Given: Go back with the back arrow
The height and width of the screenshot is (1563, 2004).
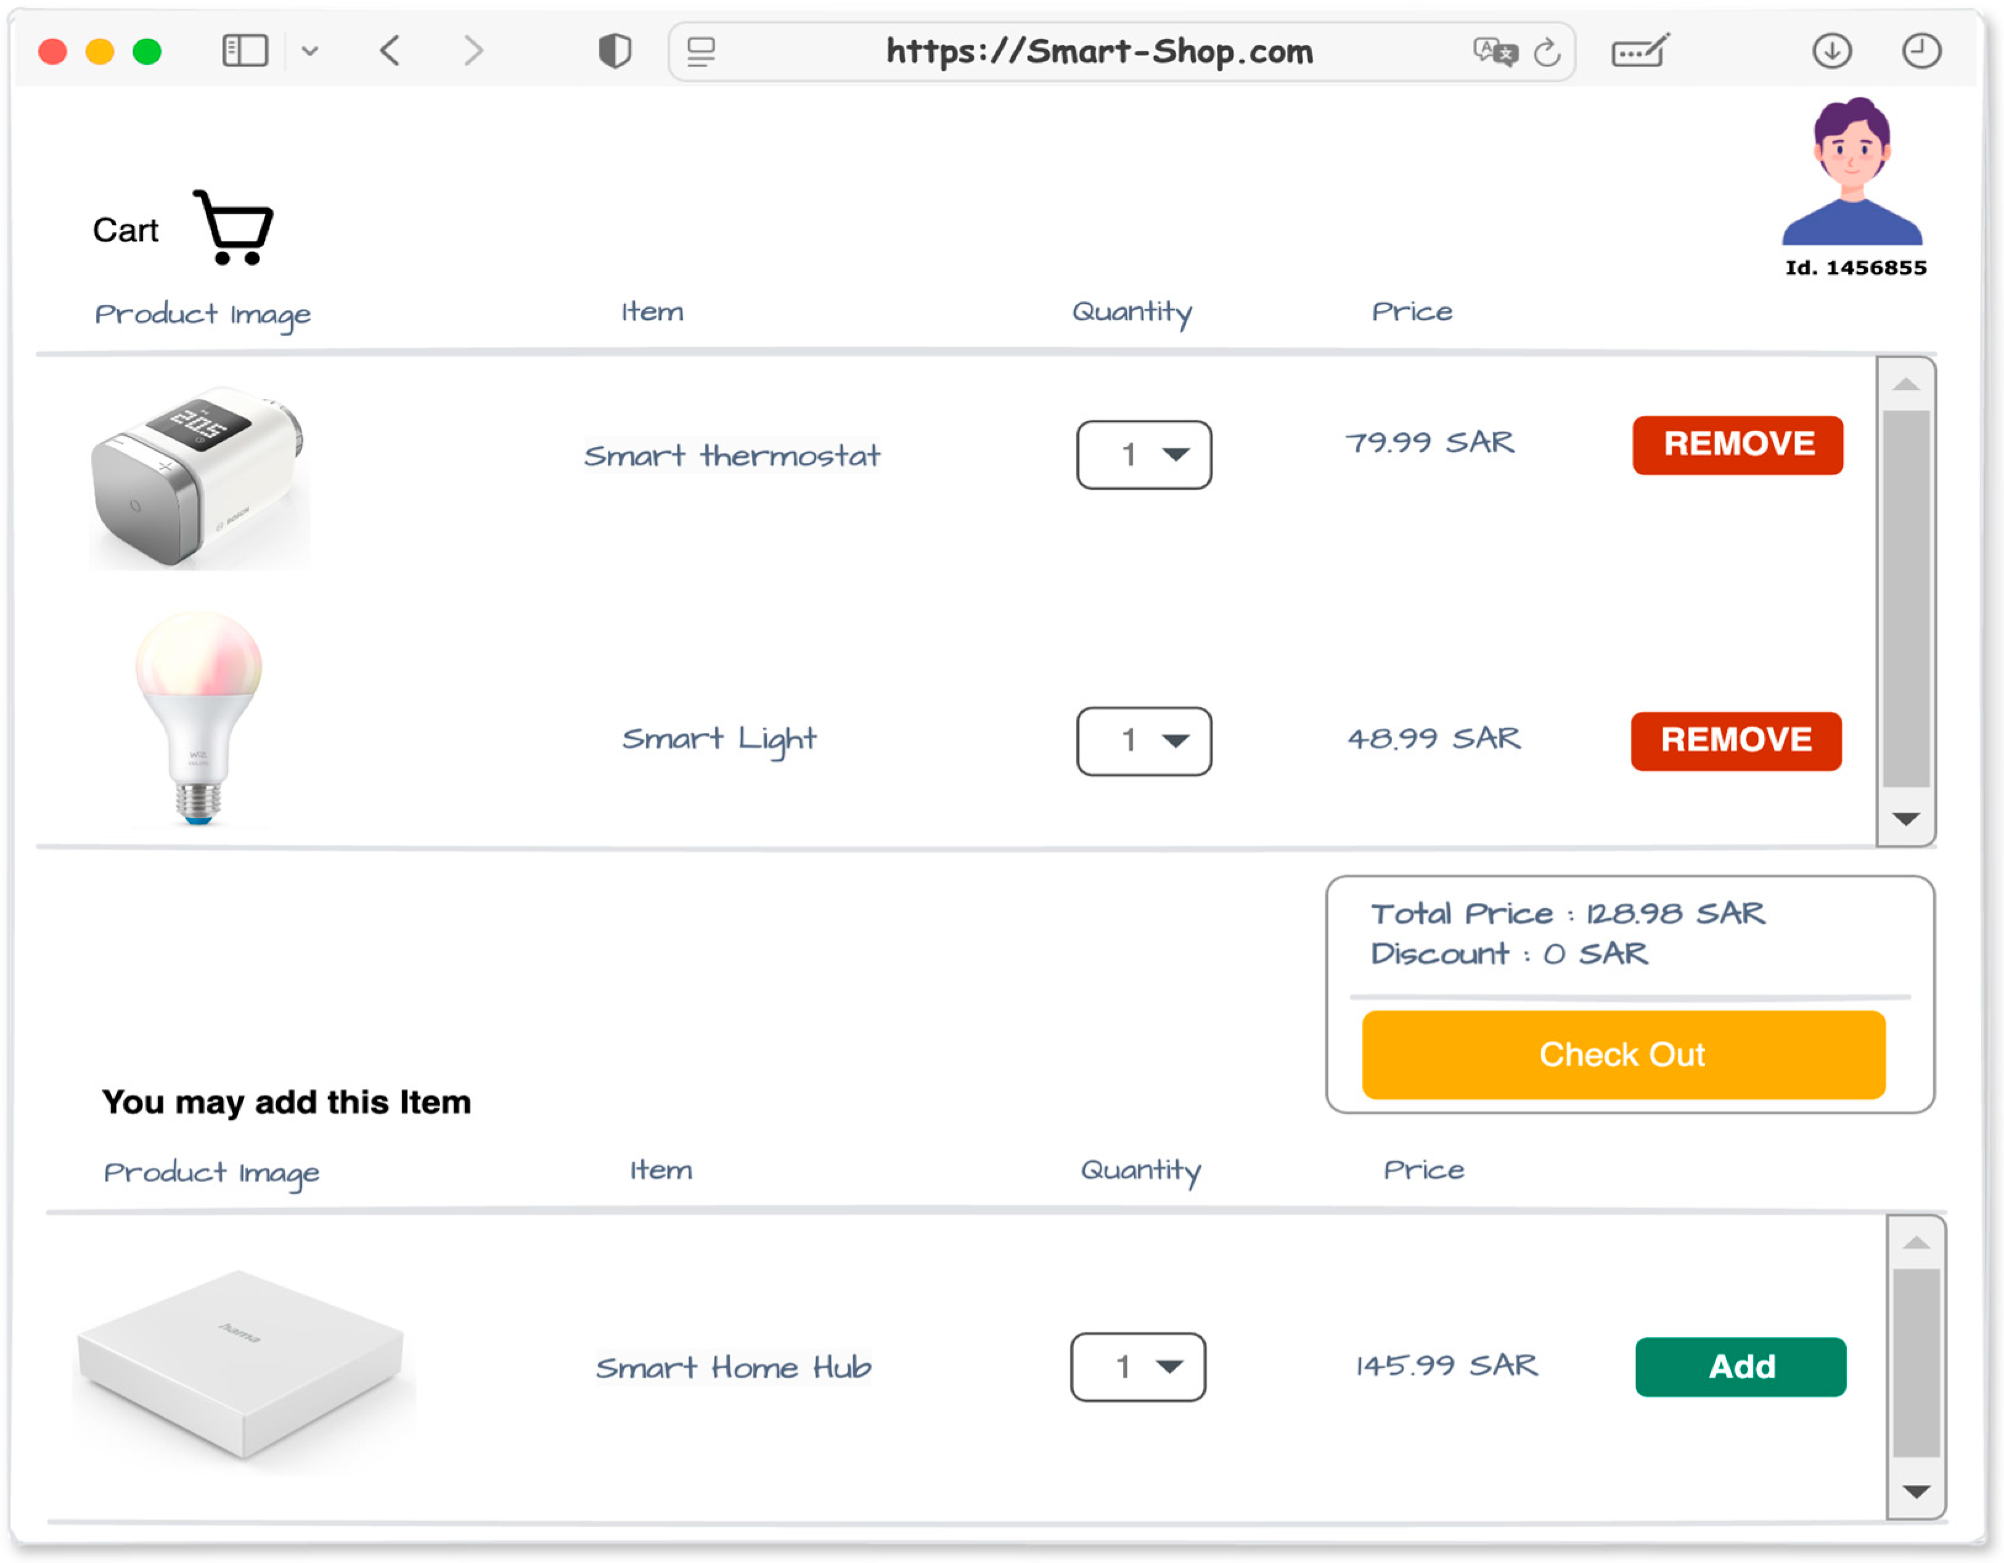Looking at the screenshot, I should point(390,51).
